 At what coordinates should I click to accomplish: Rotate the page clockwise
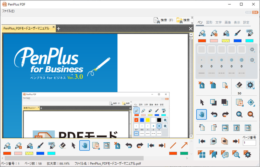coord(214,128)
